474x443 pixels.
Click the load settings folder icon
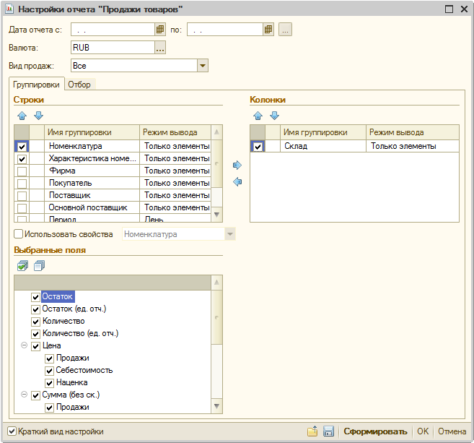(x=312, y=431)
